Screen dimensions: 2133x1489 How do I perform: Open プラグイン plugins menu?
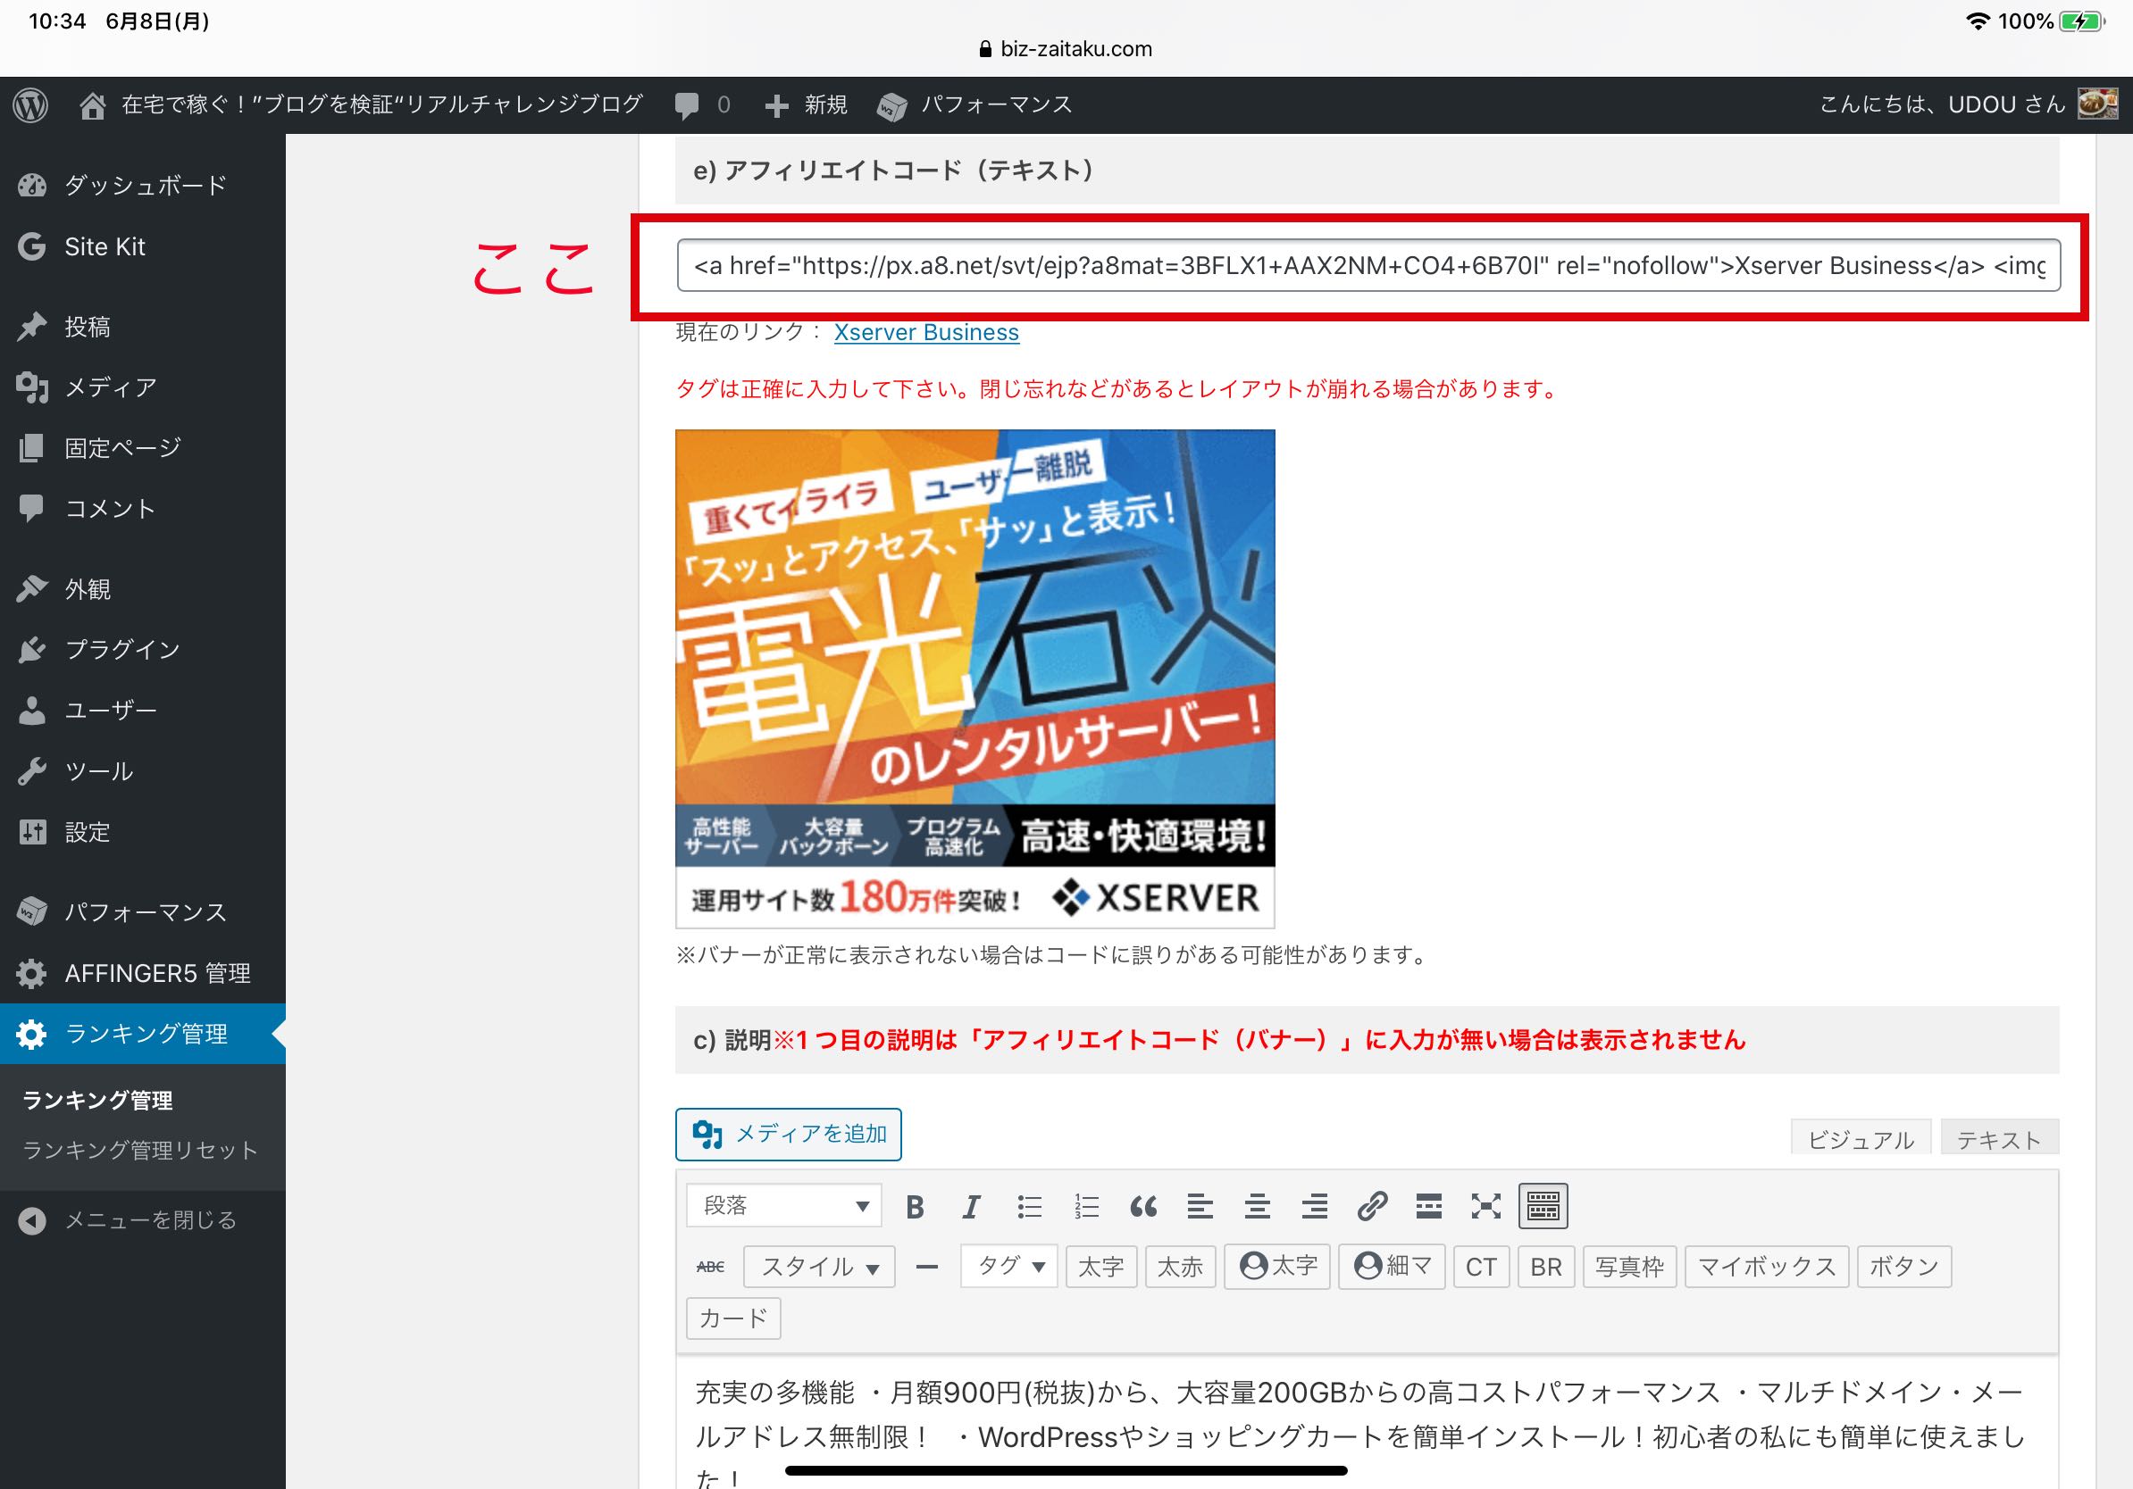point(143,649)
